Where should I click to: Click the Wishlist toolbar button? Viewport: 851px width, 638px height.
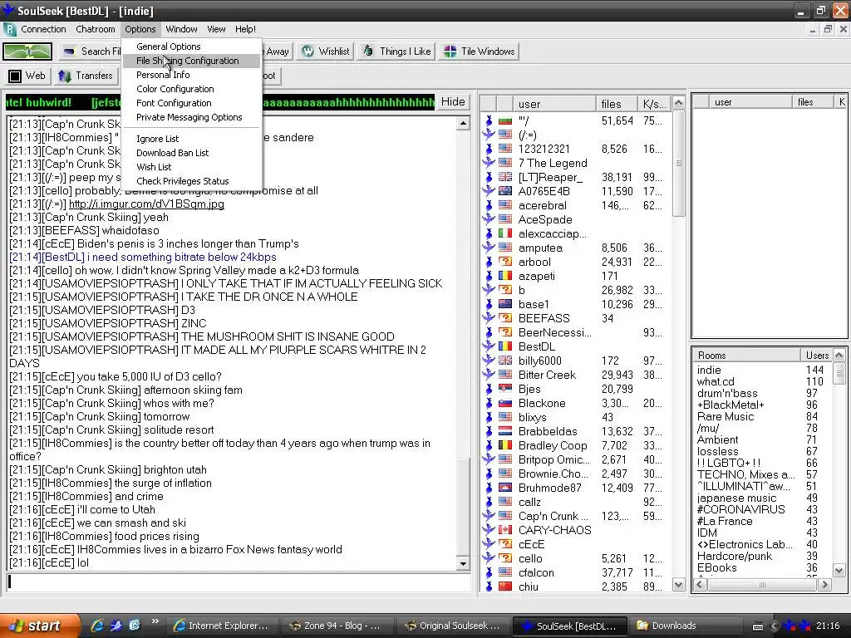pos(326,52)
